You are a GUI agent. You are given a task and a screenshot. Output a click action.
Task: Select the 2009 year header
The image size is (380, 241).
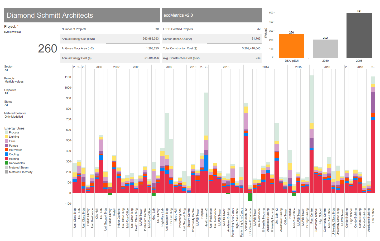(169, 67)
